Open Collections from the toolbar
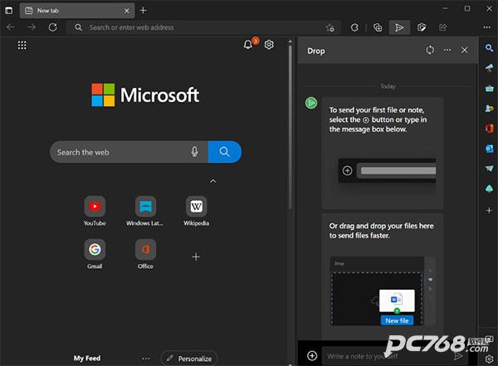 coord(378,27)
